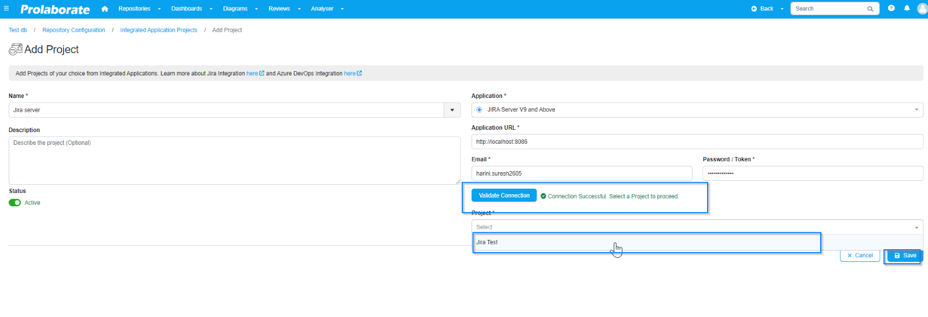928x317 pixels.
Task: Open the hamburger menu icon
Action: (6, 9)
